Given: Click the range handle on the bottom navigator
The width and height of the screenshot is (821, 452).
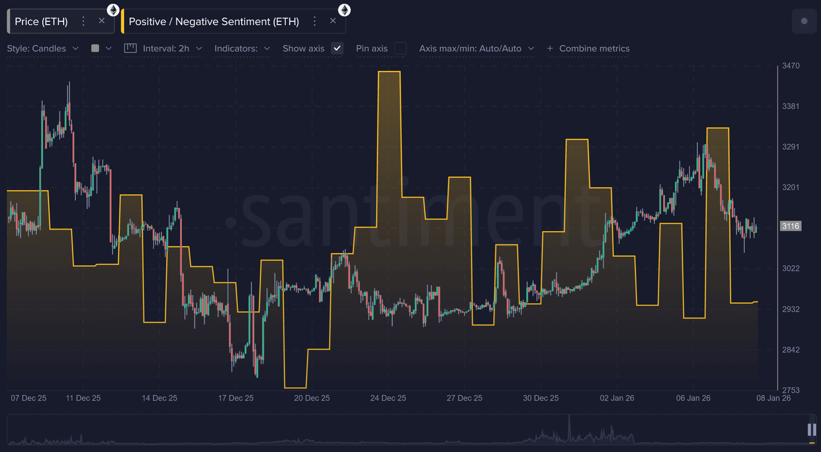Looking at the screenshot, I should point(811,430).
